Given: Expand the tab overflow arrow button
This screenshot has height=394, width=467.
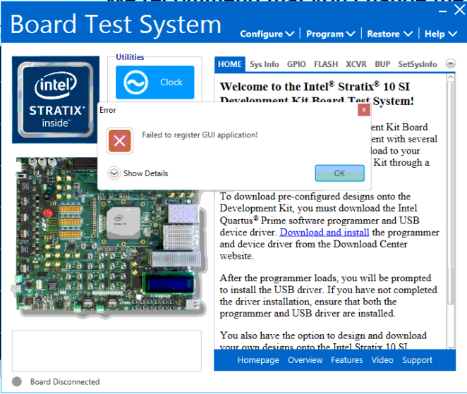Looking at the screenshot, I should (x=450, y=63).
